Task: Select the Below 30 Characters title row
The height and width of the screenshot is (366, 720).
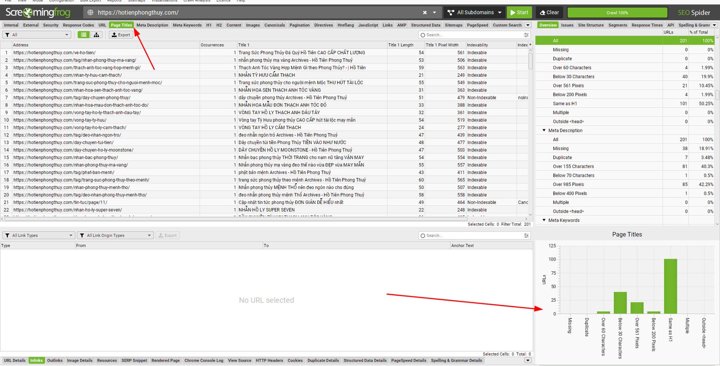Action: click(625, 77)
